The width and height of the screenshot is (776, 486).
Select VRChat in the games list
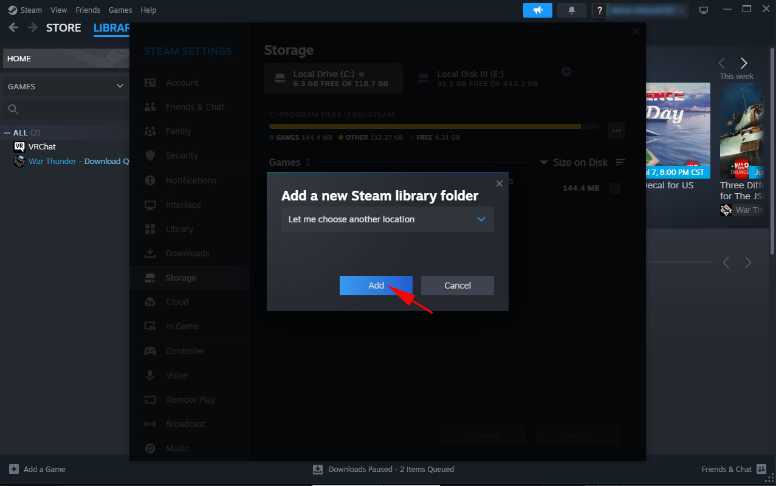point(42,146)
